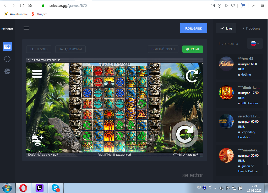Open Skype from the taskbar
This screenshot has width=268, height=193.
56,188
